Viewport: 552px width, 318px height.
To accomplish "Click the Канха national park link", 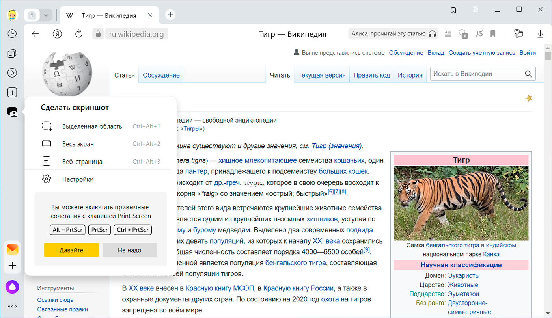I will click(491, 254).
